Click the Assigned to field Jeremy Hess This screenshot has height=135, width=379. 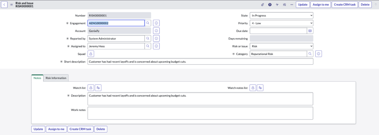pos(116,46)
